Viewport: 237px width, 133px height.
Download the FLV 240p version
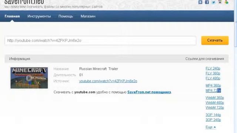[x=213, y=68]
